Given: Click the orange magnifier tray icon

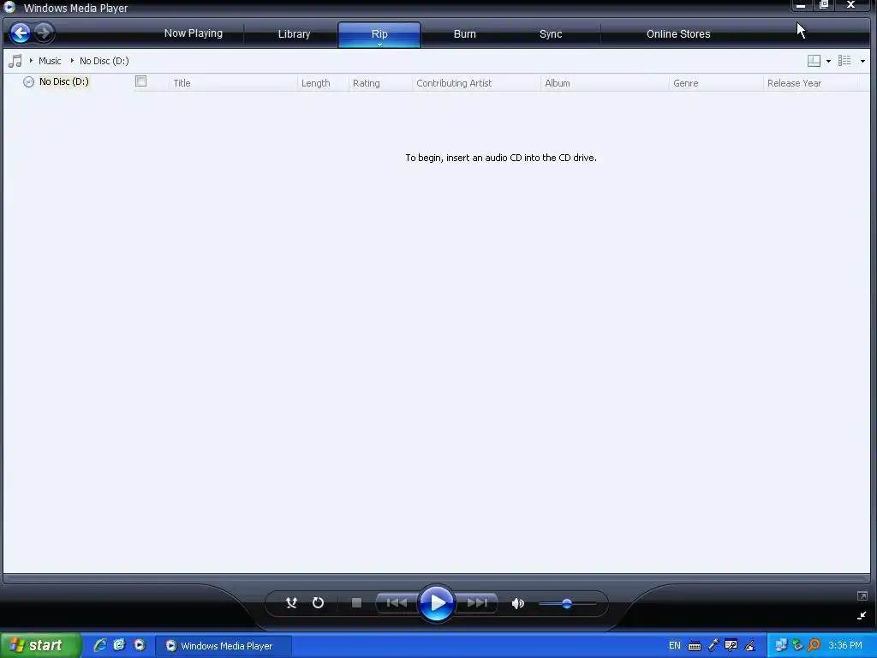Looking at the screenshot, I should coord(814,646).
